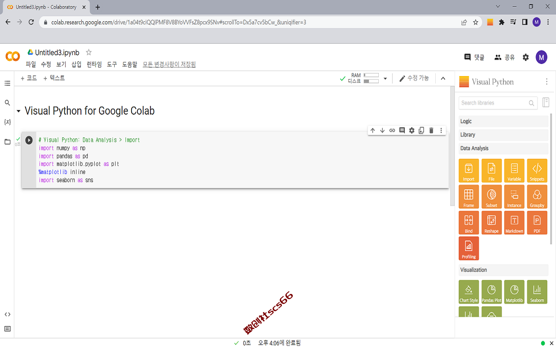Image resolution: width=556 pixels, height=348 pixels.
Task: Click the 공유 share button
Action: click(x=504, y=57)
